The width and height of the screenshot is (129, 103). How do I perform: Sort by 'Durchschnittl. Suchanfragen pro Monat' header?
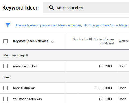pyautogui.click(x=93, y=41)
